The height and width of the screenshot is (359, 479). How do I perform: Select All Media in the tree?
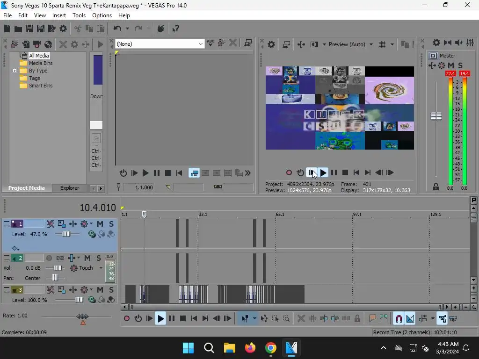point(39,56)
